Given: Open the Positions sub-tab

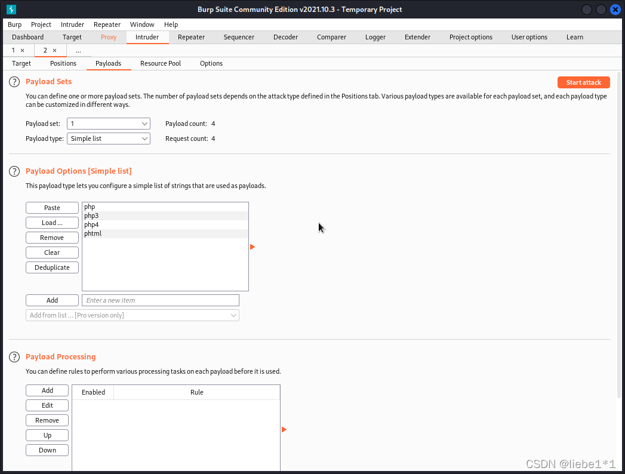Looking at the screenshot, I should (63, 63).
